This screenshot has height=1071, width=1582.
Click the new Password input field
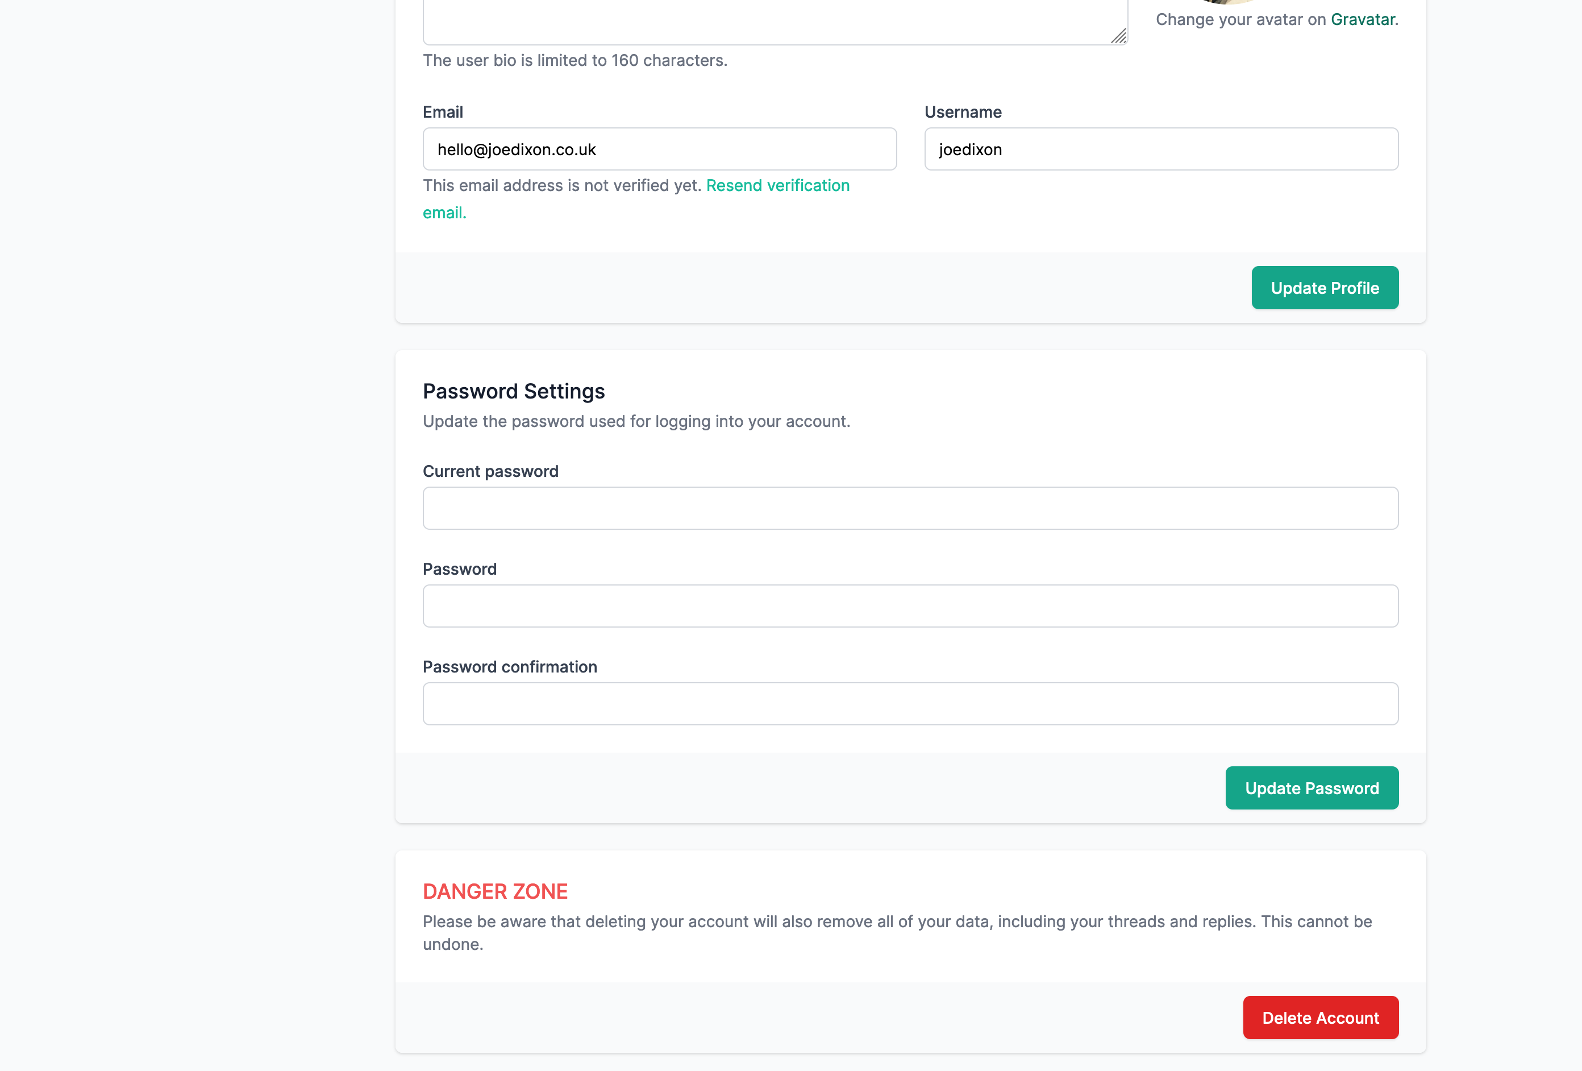click(910, 606)
